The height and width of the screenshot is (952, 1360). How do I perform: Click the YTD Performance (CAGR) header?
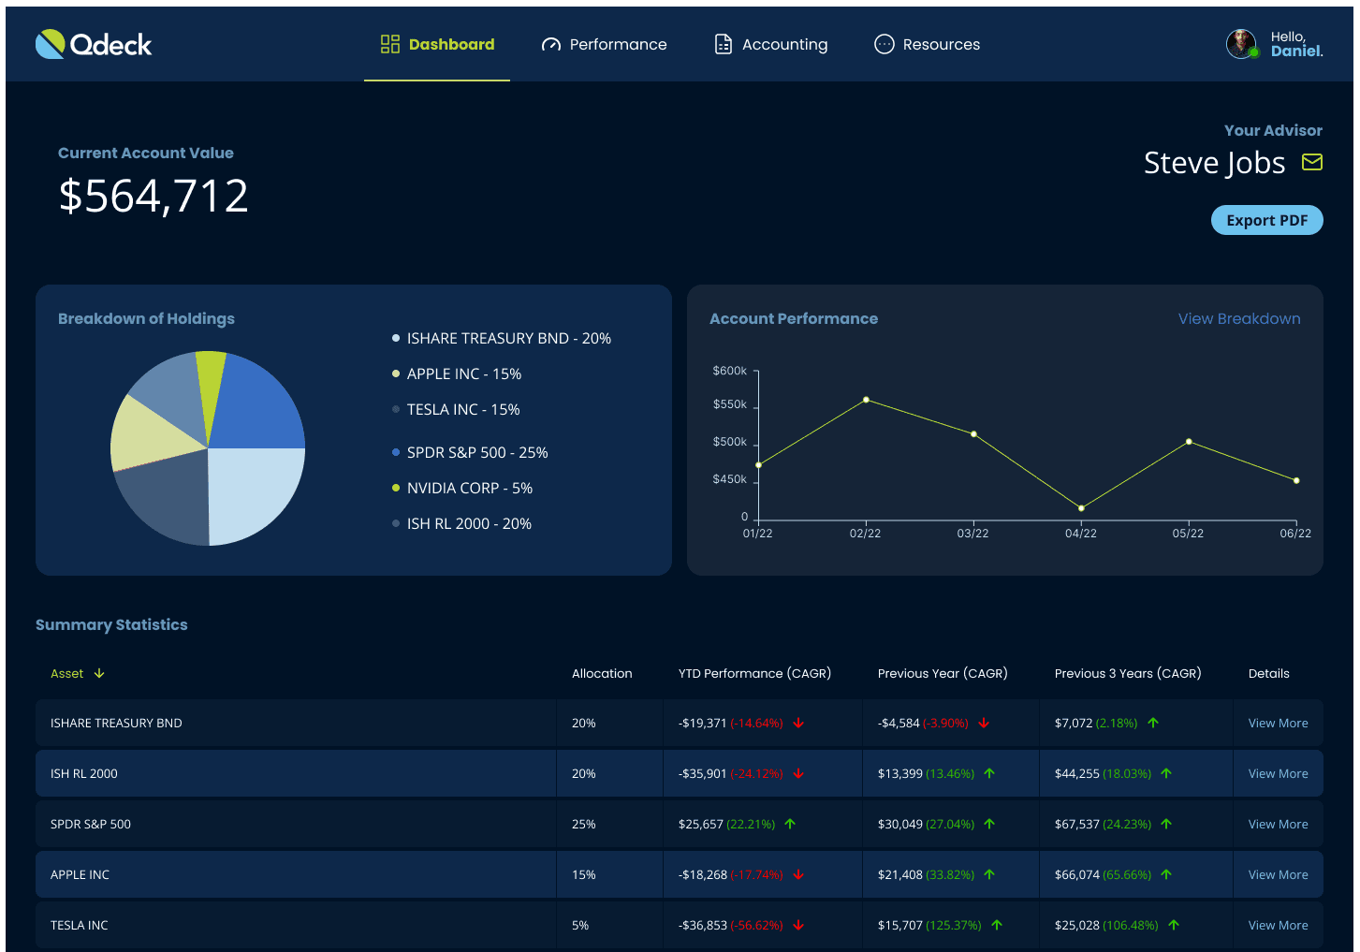pos(754,673)
